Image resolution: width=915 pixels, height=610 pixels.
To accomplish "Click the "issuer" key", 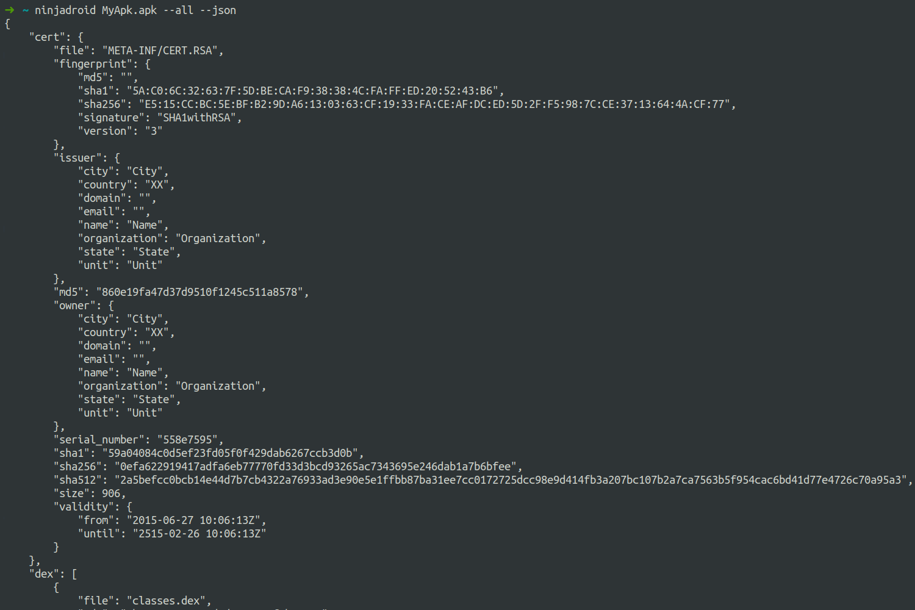I will [77, 158].
